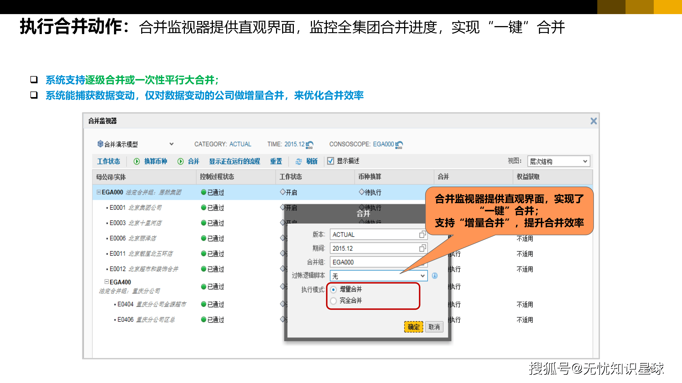Click the 确定 button

413,327
